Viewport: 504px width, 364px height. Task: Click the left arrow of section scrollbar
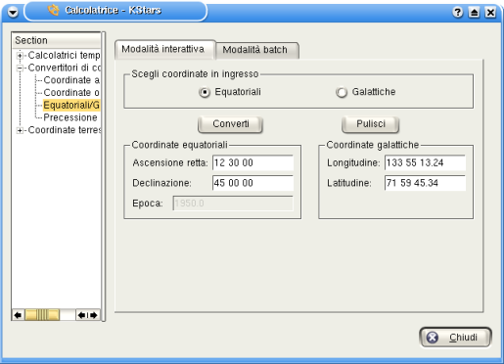[18, 315]
